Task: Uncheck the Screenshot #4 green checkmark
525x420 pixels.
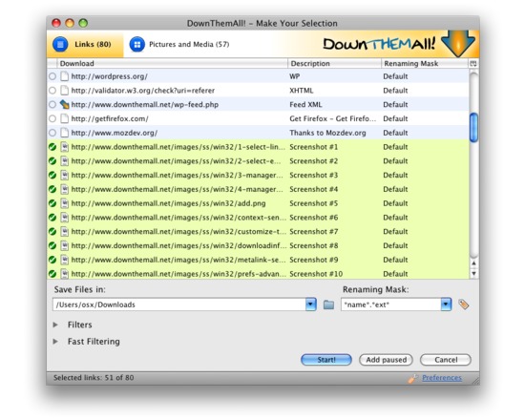Action: coord(52,189)
